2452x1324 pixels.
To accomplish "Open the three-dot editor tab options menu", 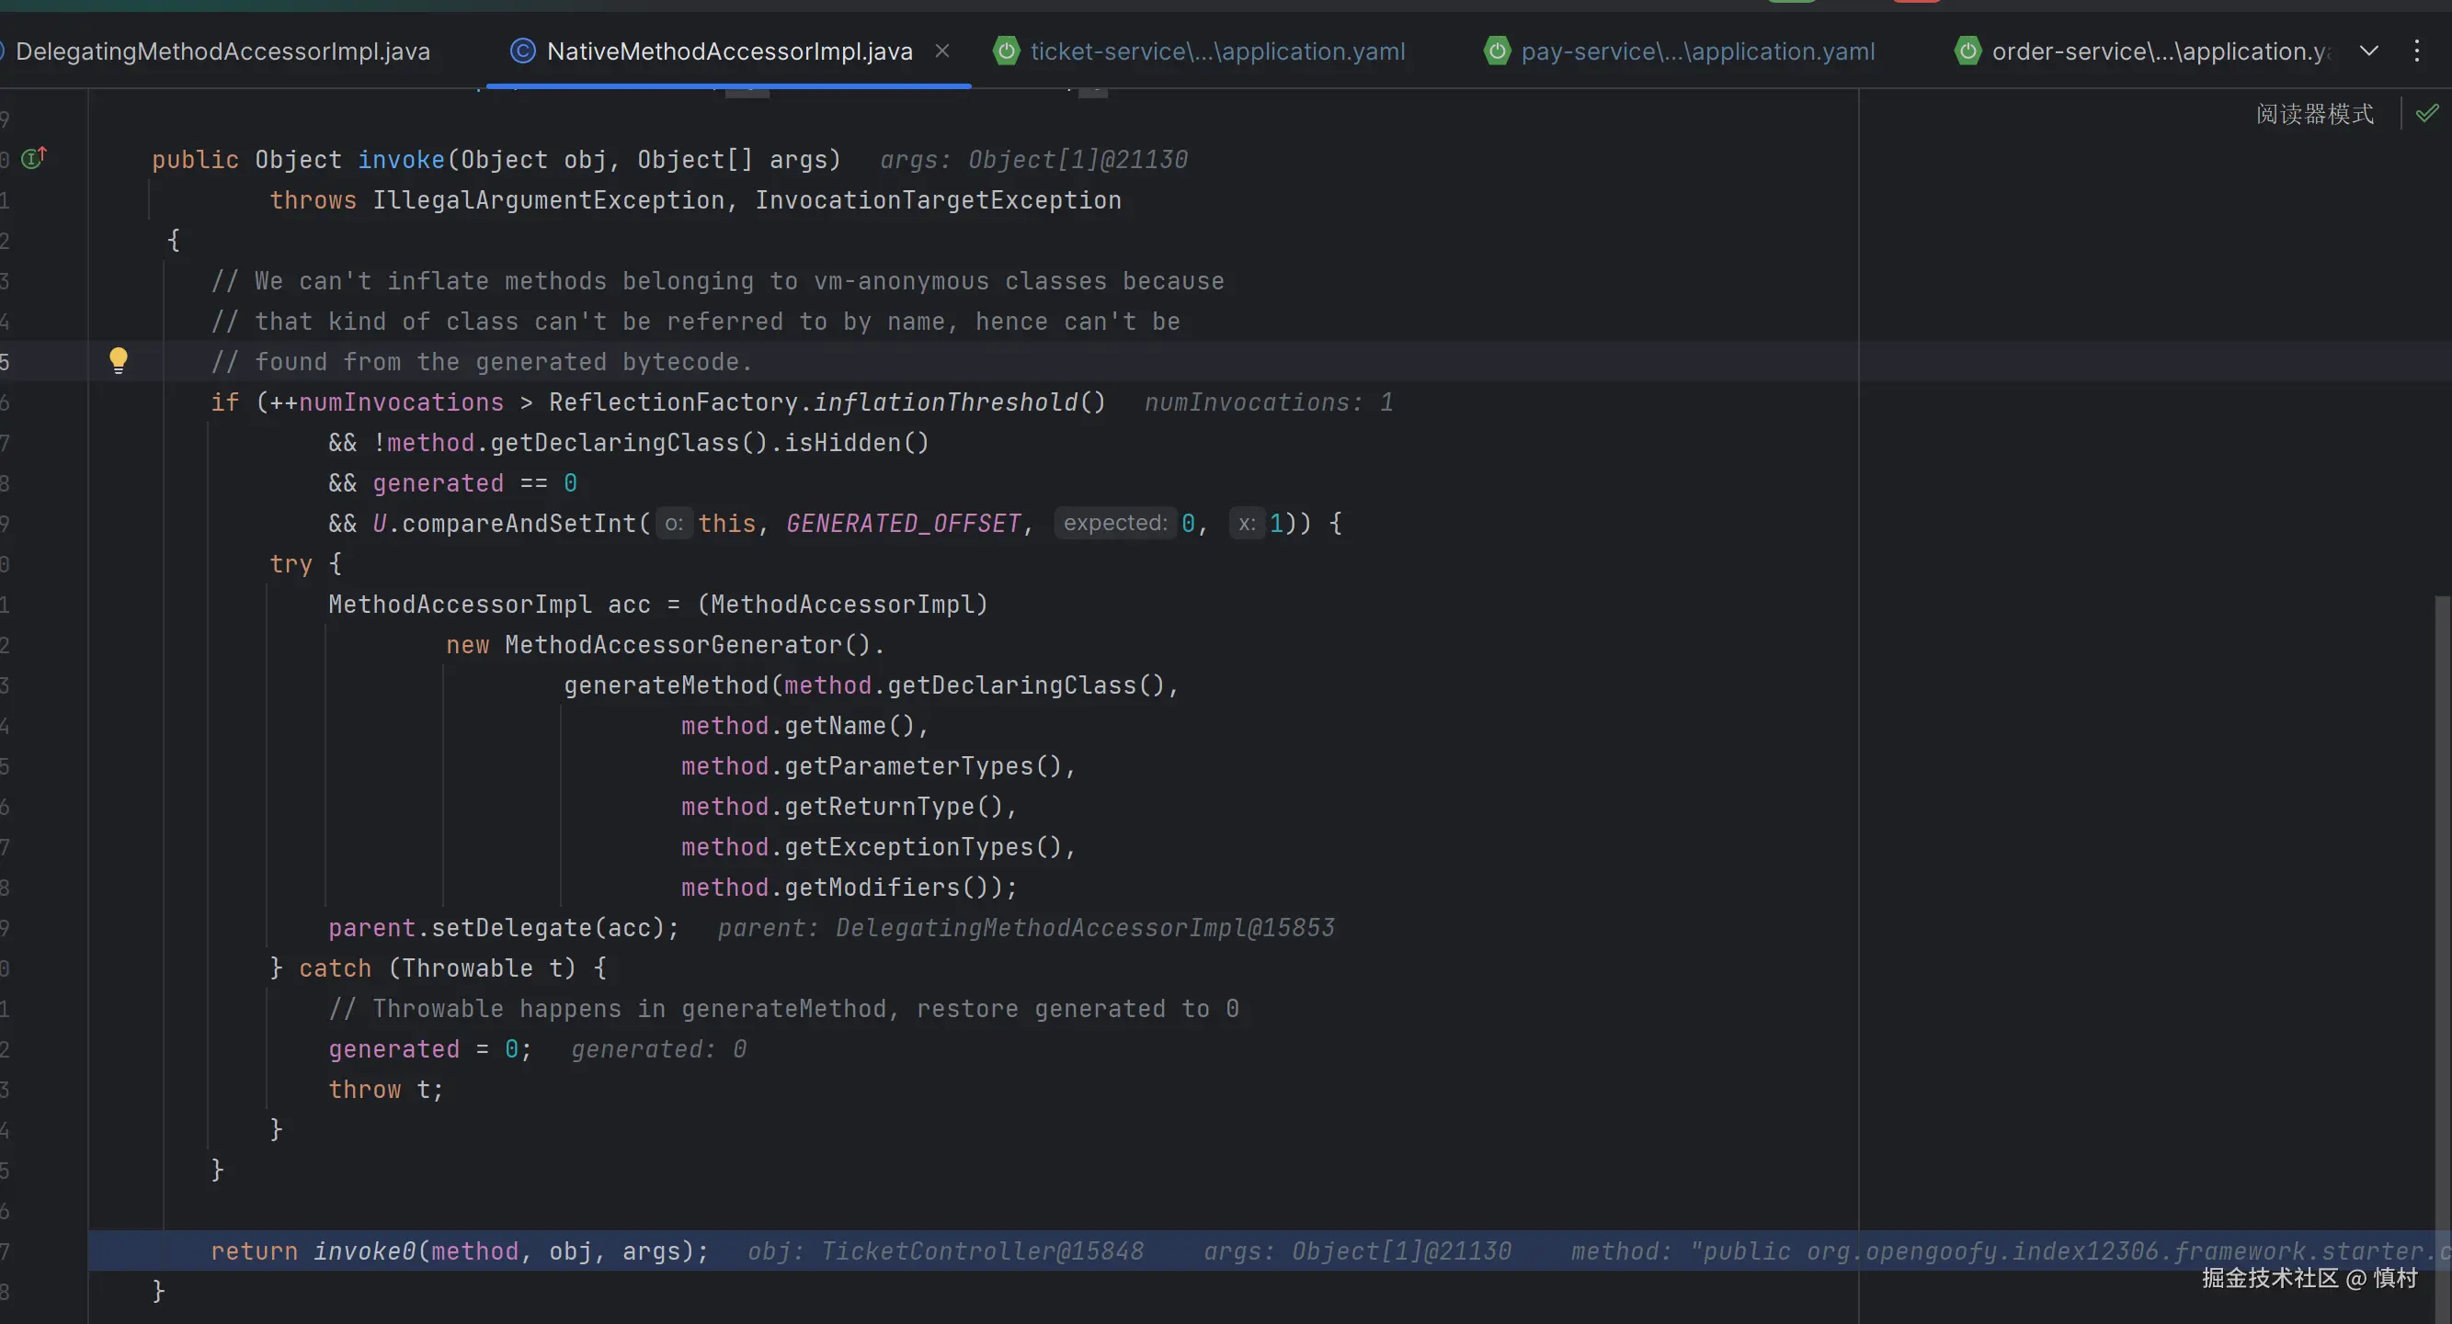I will (x=2417, y=51).
